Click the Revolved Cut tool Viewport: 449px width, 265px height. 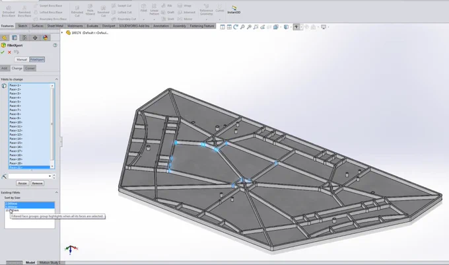tap(103, 11)
